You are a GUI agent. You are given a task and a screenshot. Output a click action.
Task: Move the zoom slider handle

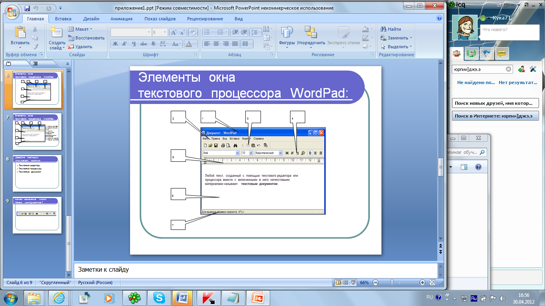tap(392, 282)
